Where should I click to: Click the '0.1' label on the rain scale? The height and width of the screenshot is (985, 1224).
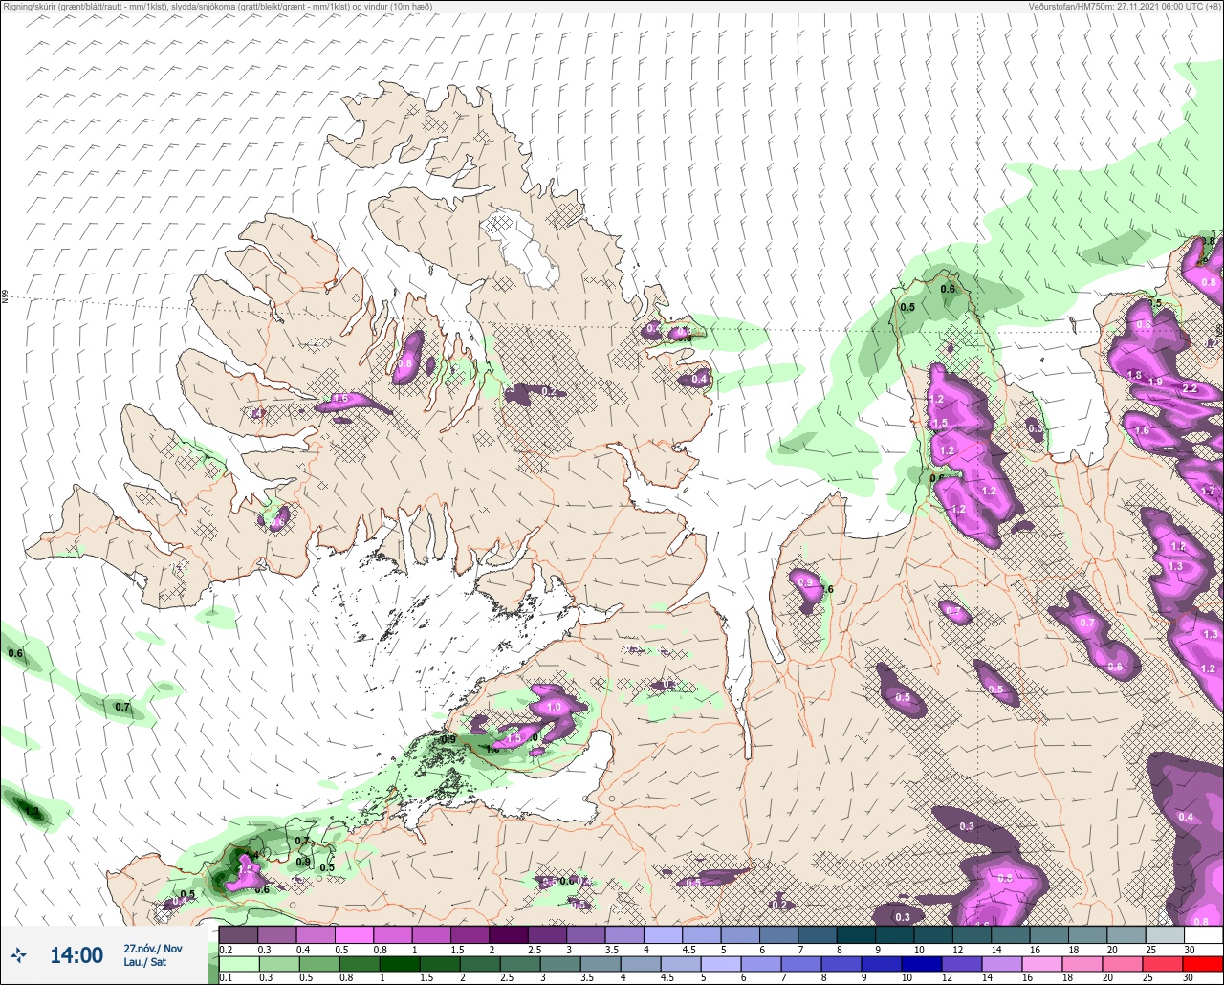point(226,978)
